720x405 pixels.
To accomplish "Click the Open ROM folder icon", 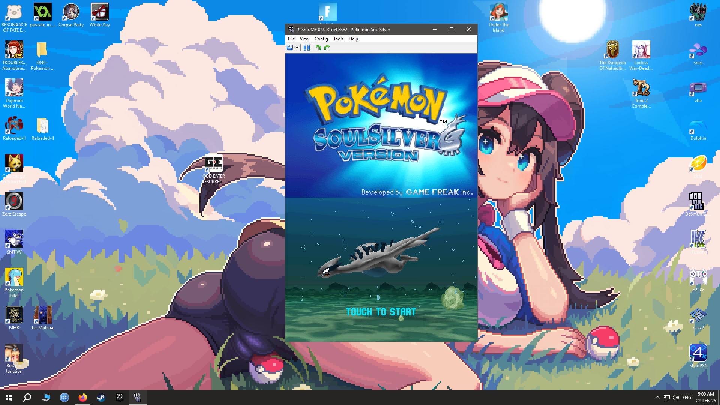I will [290, 48].
